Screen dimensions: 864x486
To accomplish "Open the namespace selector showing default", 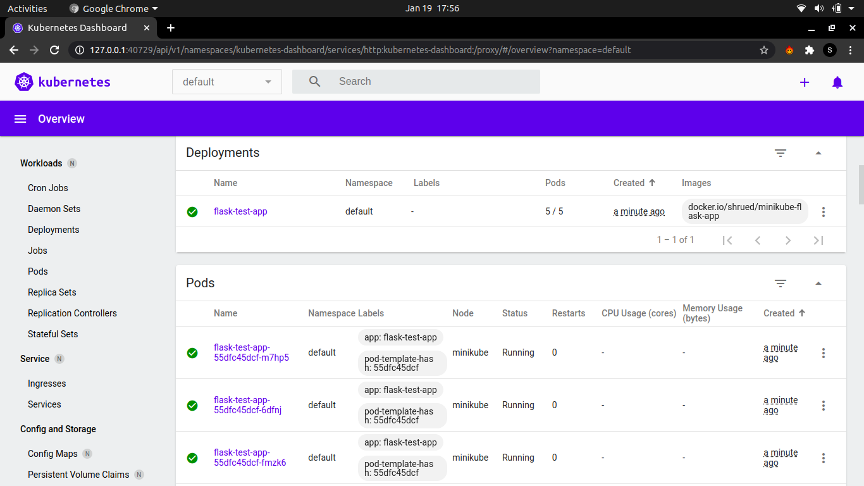I will click(x=226, y=81).
